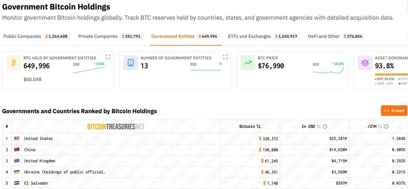Image resolution: width=408 pixels, height=189 pixels.
Task: Click the orange Bitcoin icon in holdings card
Action: pos(14,63)
